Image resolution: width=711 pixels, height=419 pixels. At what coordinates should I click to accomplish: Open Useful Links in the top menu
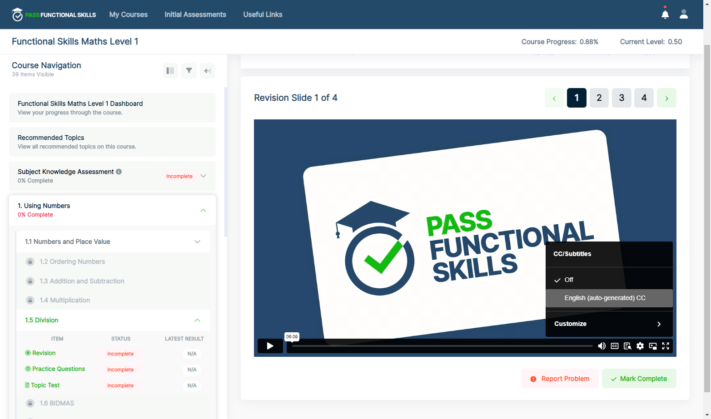(263, 15)
